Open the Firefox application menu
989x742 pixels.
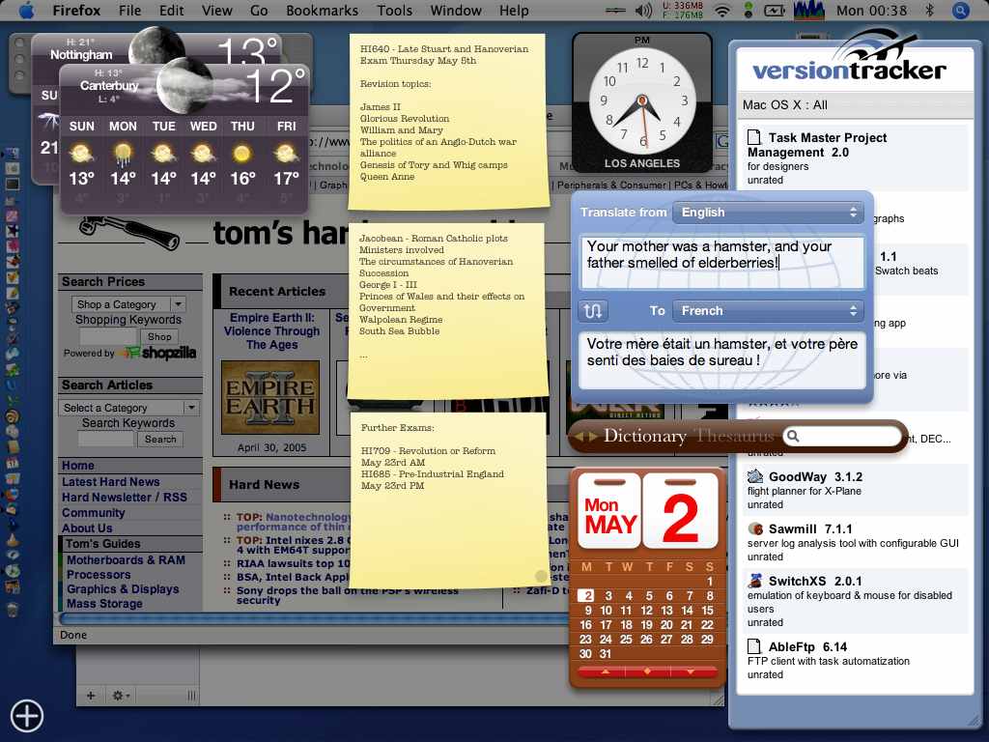pyautogui.click(x=76, y=10)
